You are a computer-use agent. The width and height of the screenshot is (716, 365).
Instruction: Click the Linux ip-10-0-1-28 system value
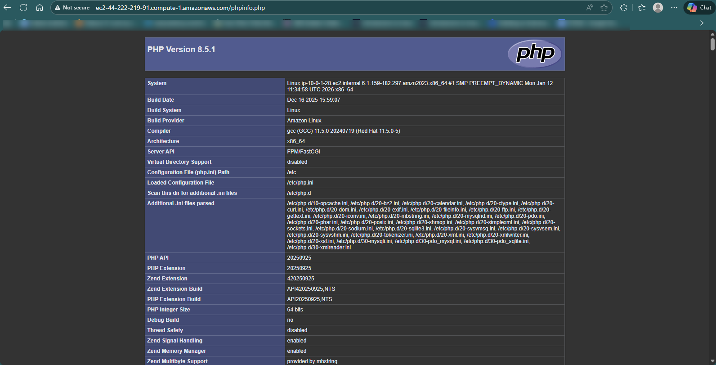pos(420,86)
